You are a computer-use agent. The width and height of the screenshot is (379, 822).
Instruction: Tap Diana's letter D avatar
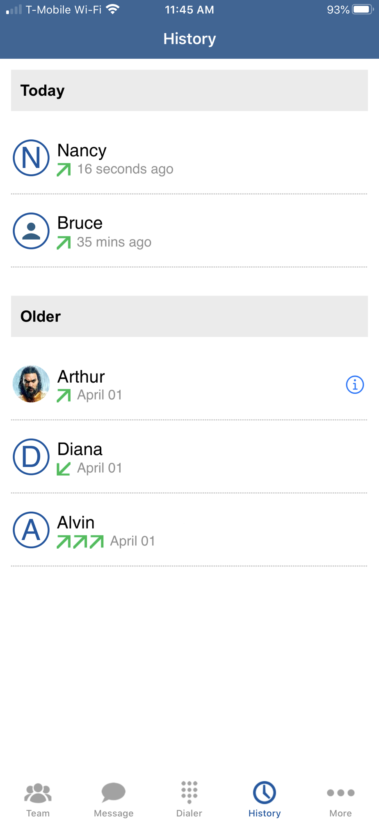31,457
